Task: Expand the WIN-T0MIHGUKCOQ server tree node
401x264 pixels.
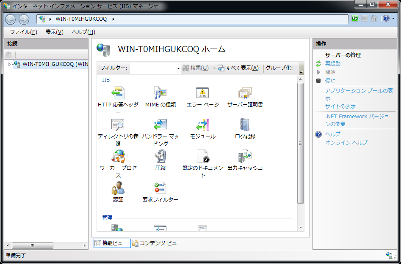Action: coord(9,64)
